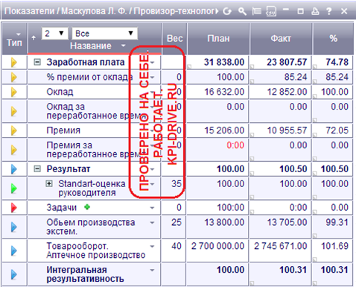Click weight value 25
Viewport: 356px width, 287px height.
click(177, 222)
